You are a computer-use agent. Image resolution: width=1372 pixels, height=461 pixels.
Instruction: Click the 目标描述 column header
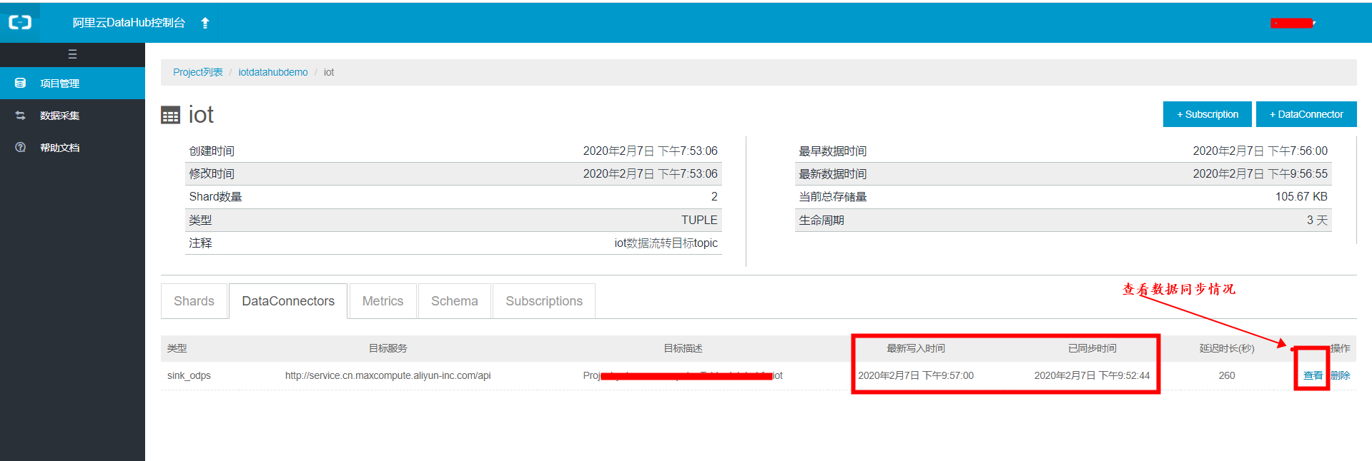(x=683, y=348)
